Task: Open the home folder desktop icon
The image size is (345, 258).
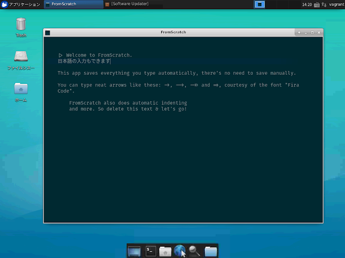Action: (x=21, y=92)
